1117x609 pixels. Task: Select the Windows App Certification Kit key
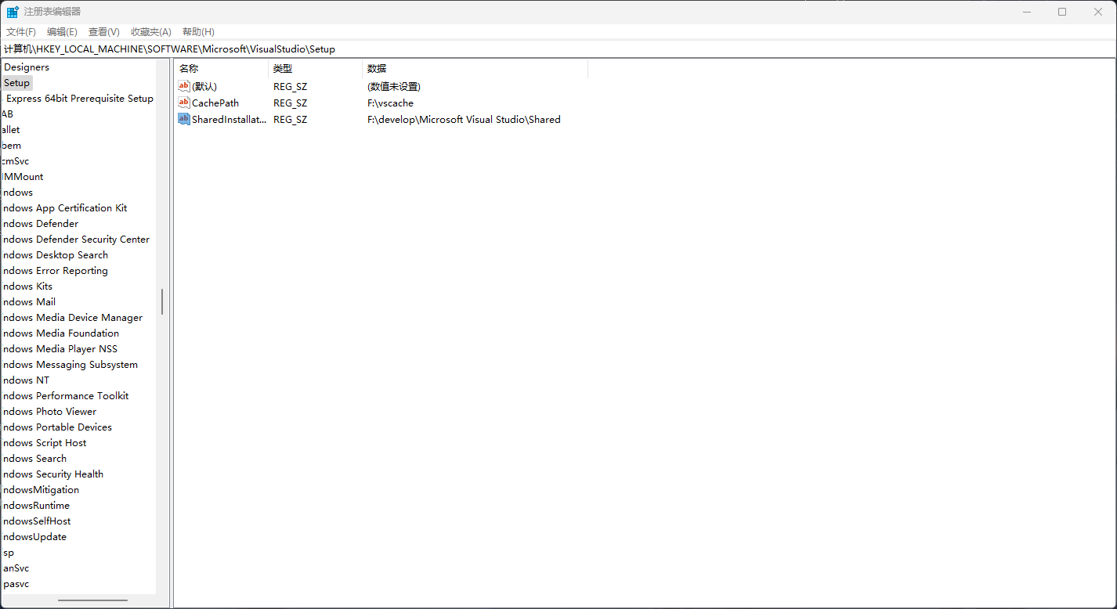[64, 208]
